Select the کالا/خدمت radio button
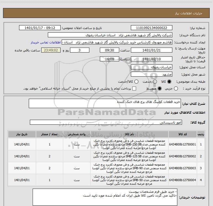 click(x=136, y=82)
